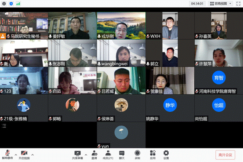Turn on camera with 开启视频

(x=24, y=155)
